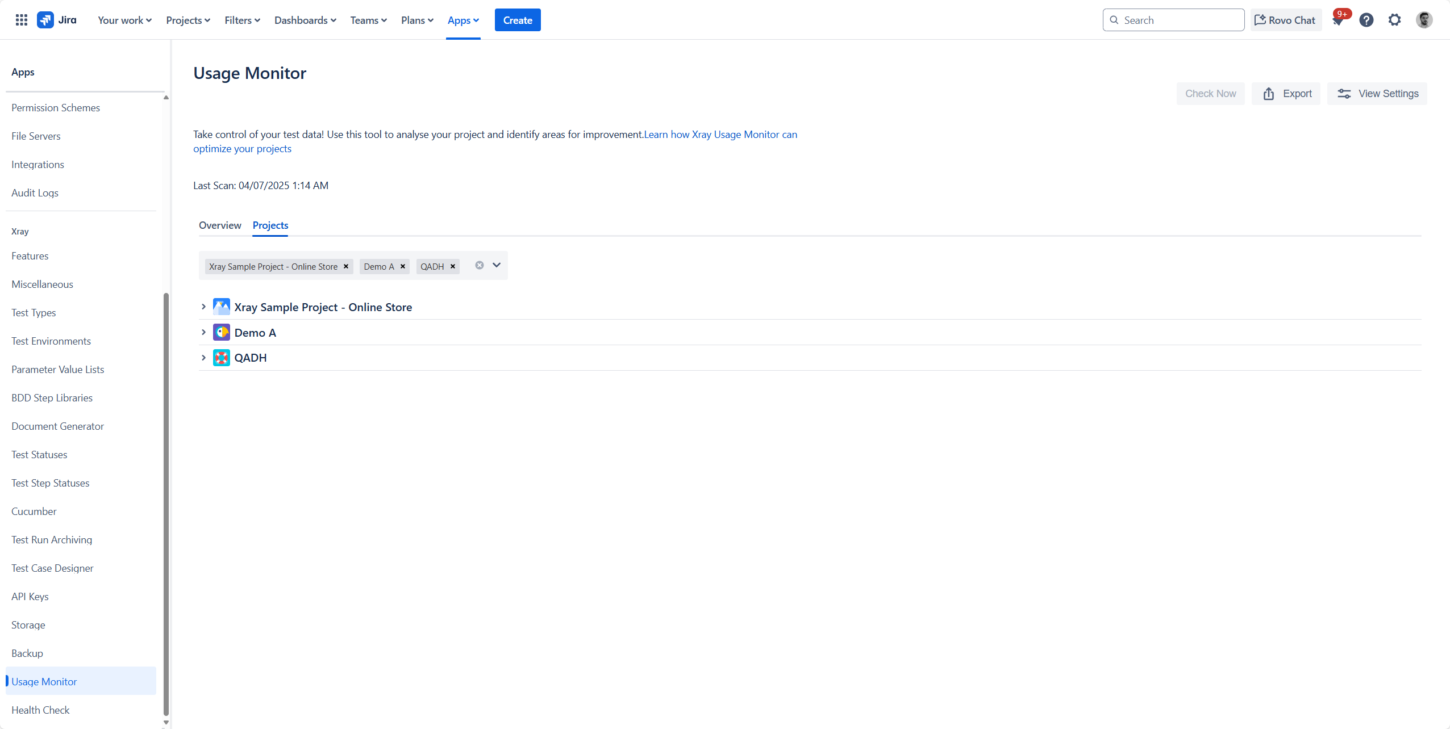Click the Rovo Chat button
This screenshot has height=729, width=1450.
1285,20
